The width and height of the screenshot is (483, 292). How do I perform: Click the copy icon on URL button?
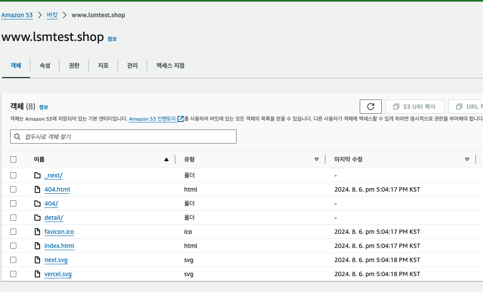459,107
